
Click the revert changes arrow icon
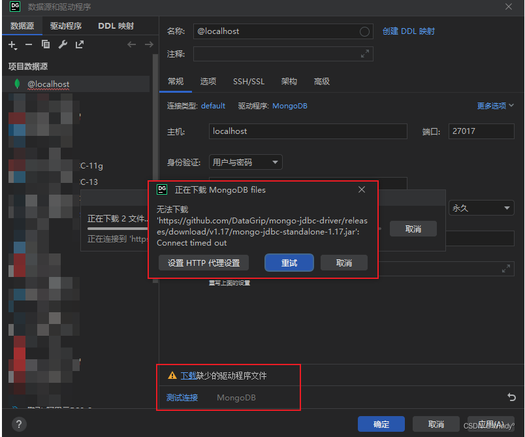(511, 397)
